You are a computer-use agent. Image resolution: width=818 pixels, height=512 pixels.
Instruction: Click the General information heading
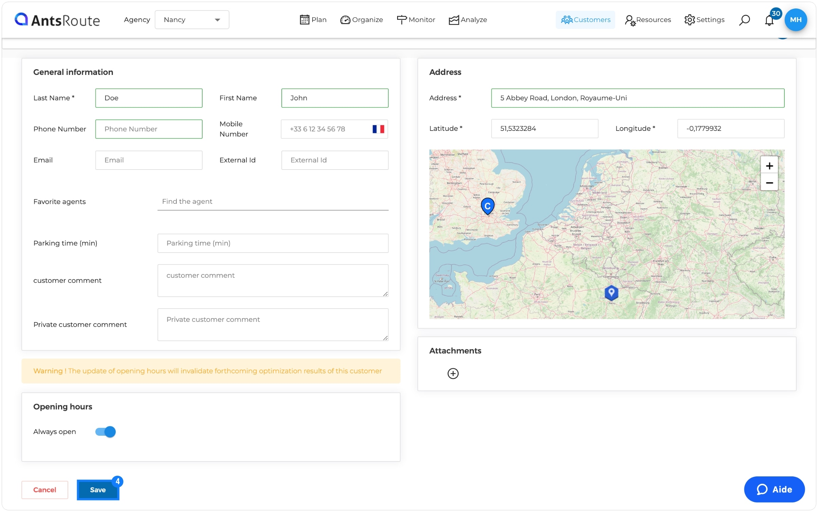click(73, 72)
